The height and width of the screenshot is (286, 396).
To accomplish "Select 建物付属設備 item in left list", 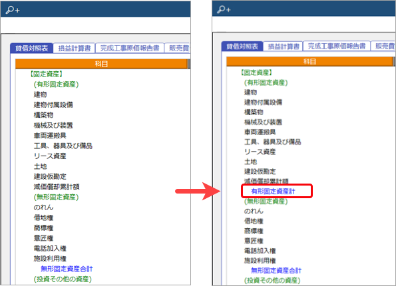I will [53, 105].
